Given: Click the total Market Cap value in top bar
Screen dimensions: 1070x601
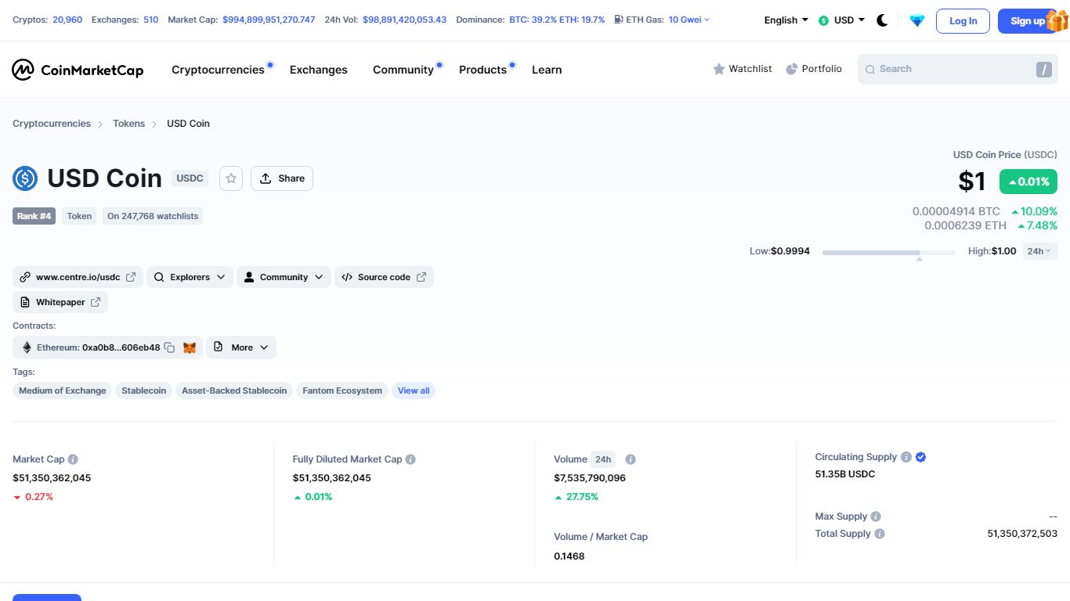Looking at the screenshot, I should (x=269, y=20).
